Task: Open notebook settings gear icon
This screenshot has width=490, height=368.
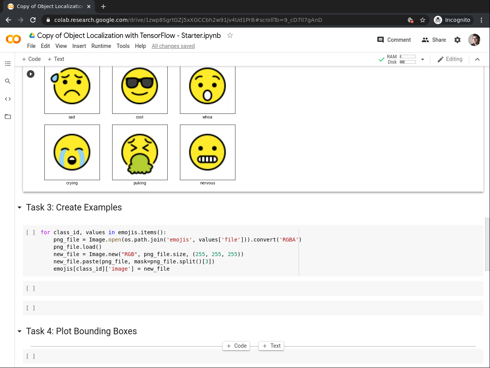Action: [x=457, y=40]
